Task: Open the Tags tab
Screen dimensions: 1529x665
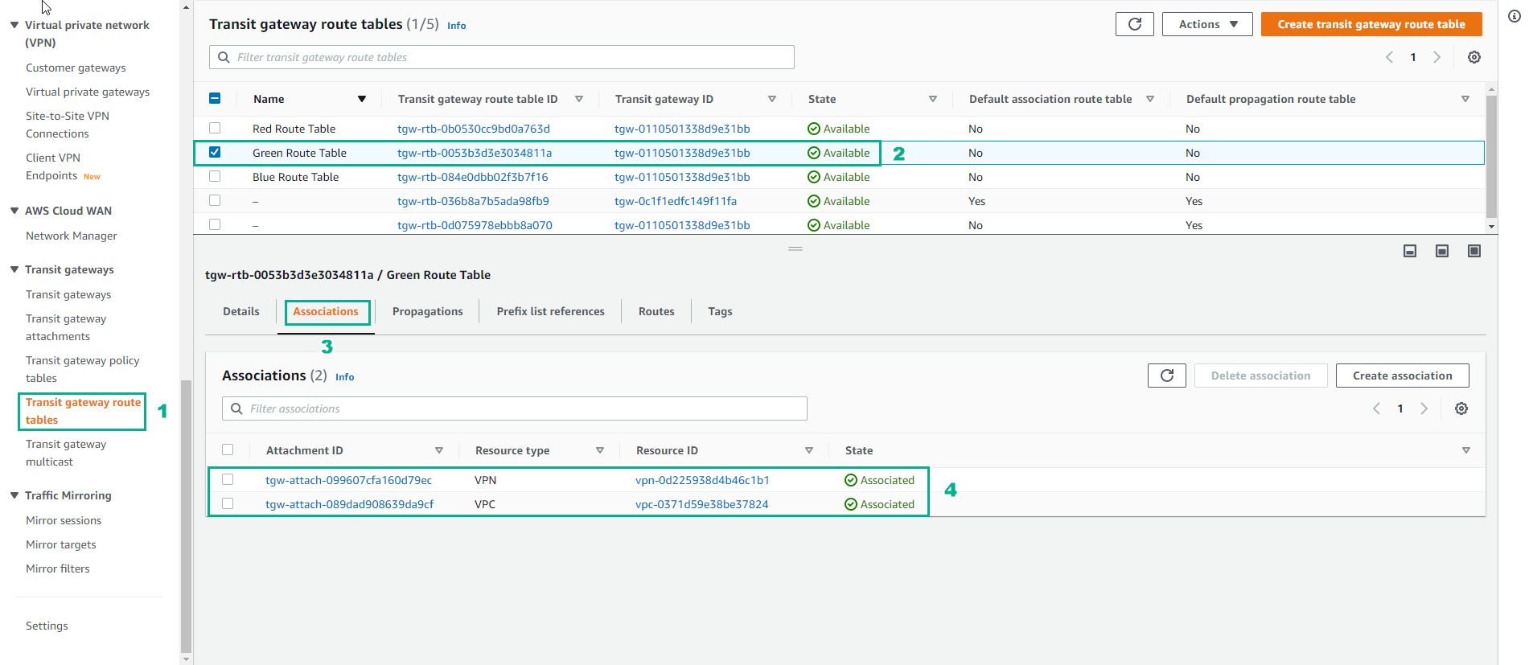Action: (720, 311)
